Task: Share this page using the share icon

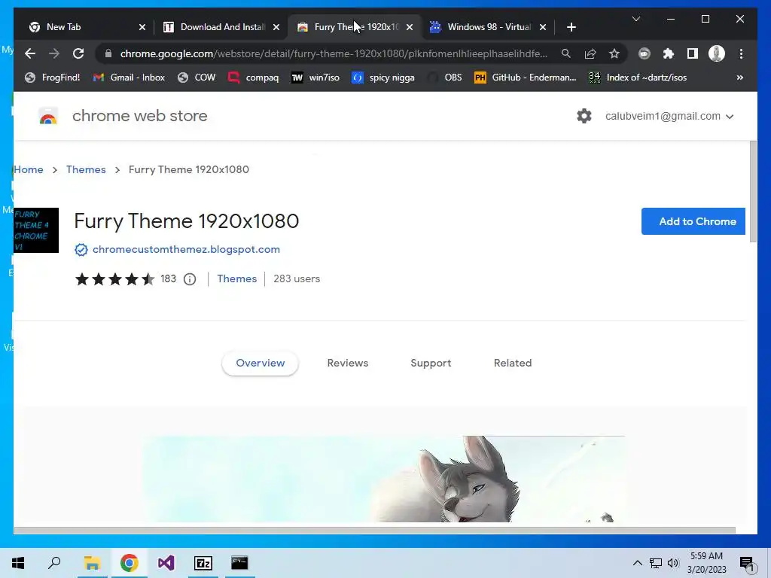Action: (590, 53)
